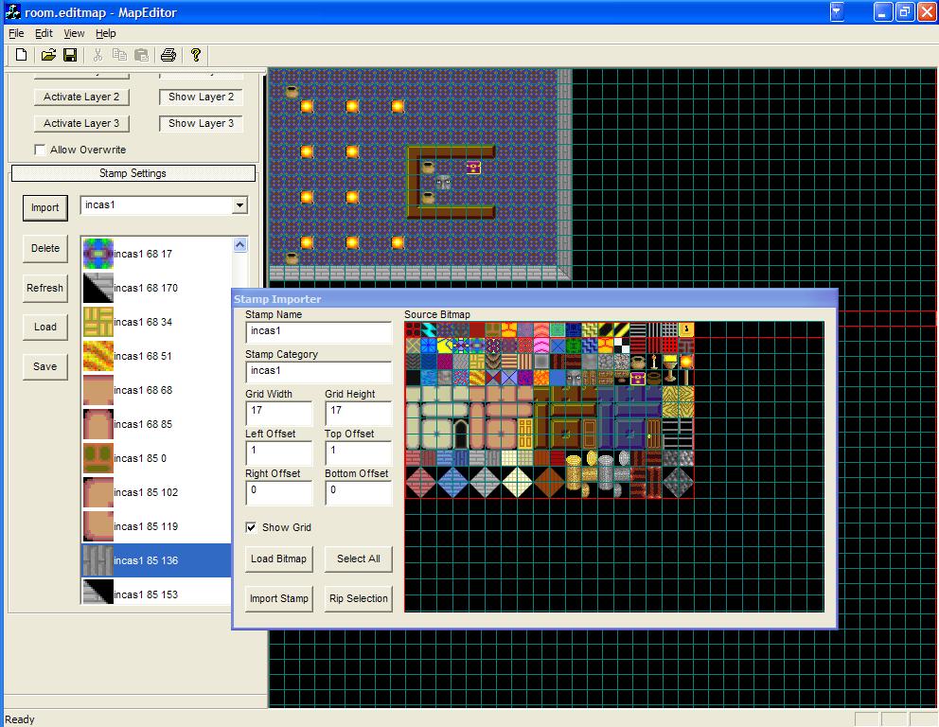Choose the incas1 68 170 stamp
939x727 pixels.
tap(97, 288)
